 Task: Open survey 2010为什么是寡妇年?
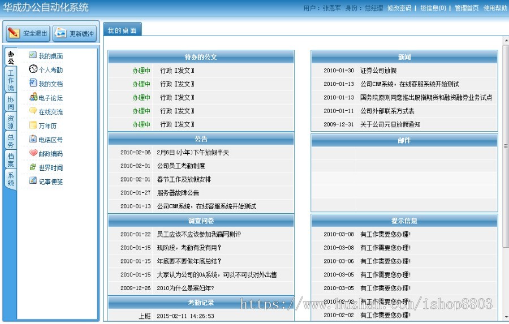click(186, 288)
